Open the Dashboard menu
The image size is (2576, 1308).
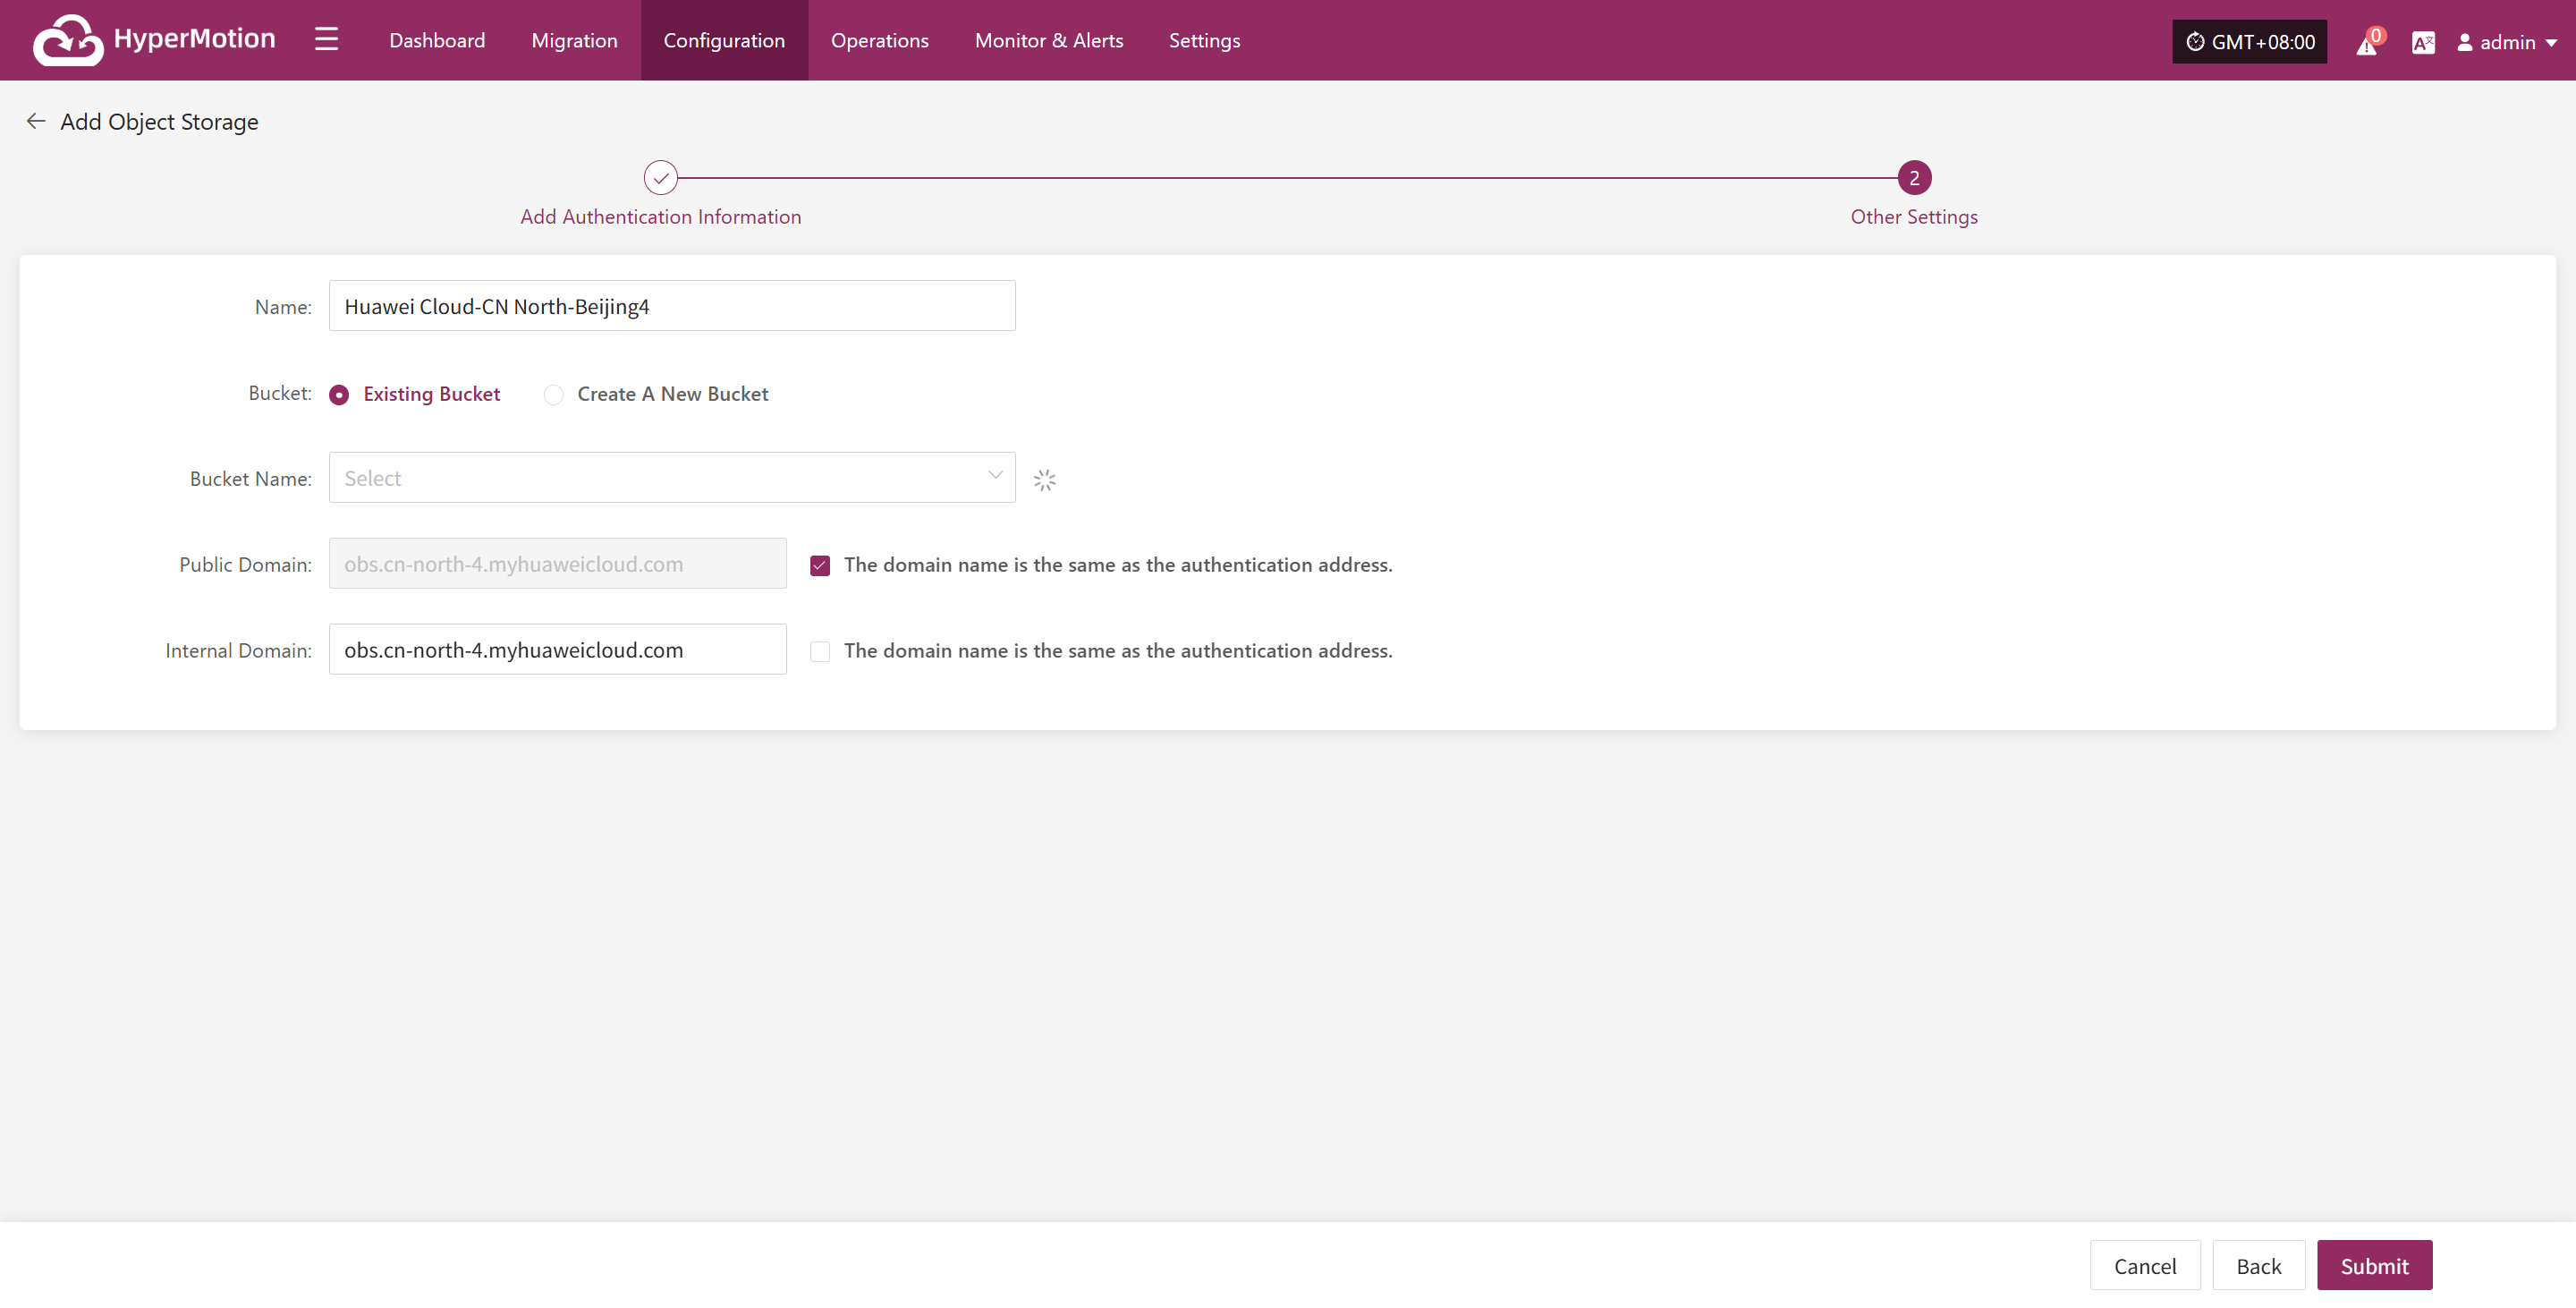coord(437,40)
